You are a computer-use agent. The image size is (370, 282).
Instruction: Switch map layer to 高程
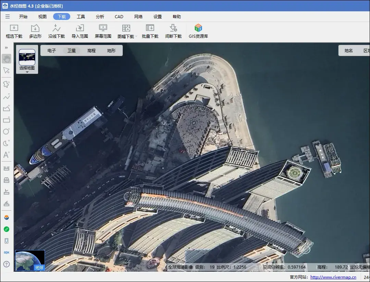91,50
